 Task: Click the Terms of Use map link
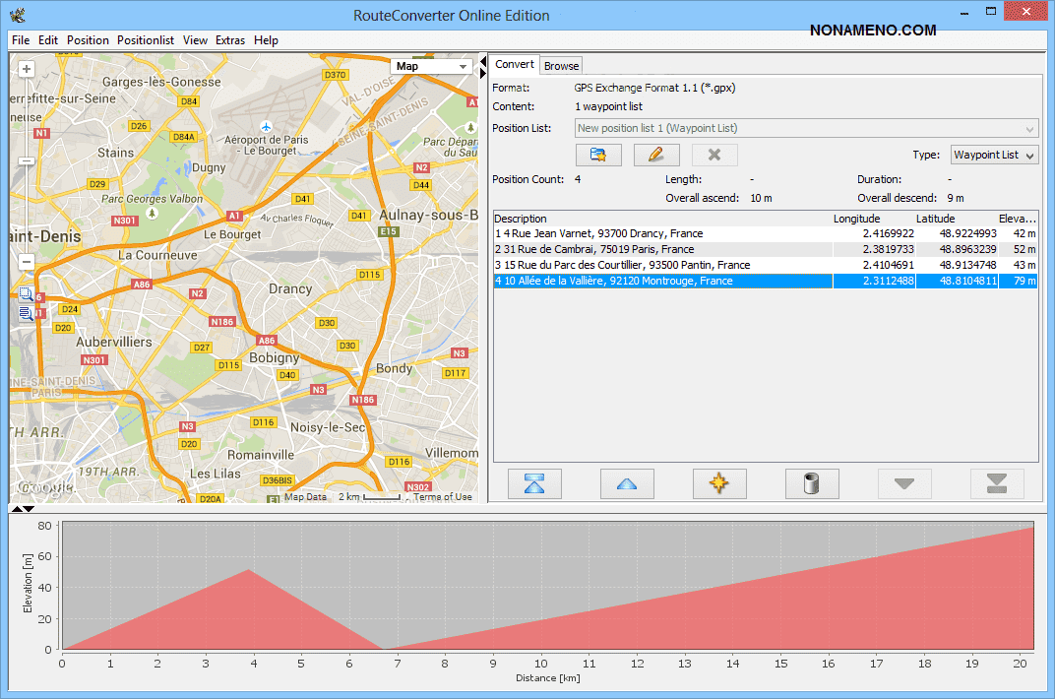[443, 497]
